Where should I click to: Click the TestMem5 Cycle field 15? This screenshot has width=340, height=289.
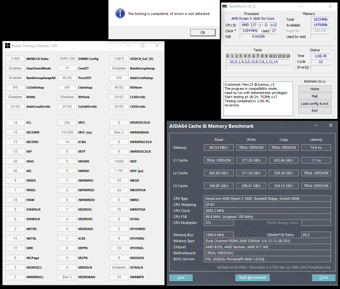click(321, 62)
